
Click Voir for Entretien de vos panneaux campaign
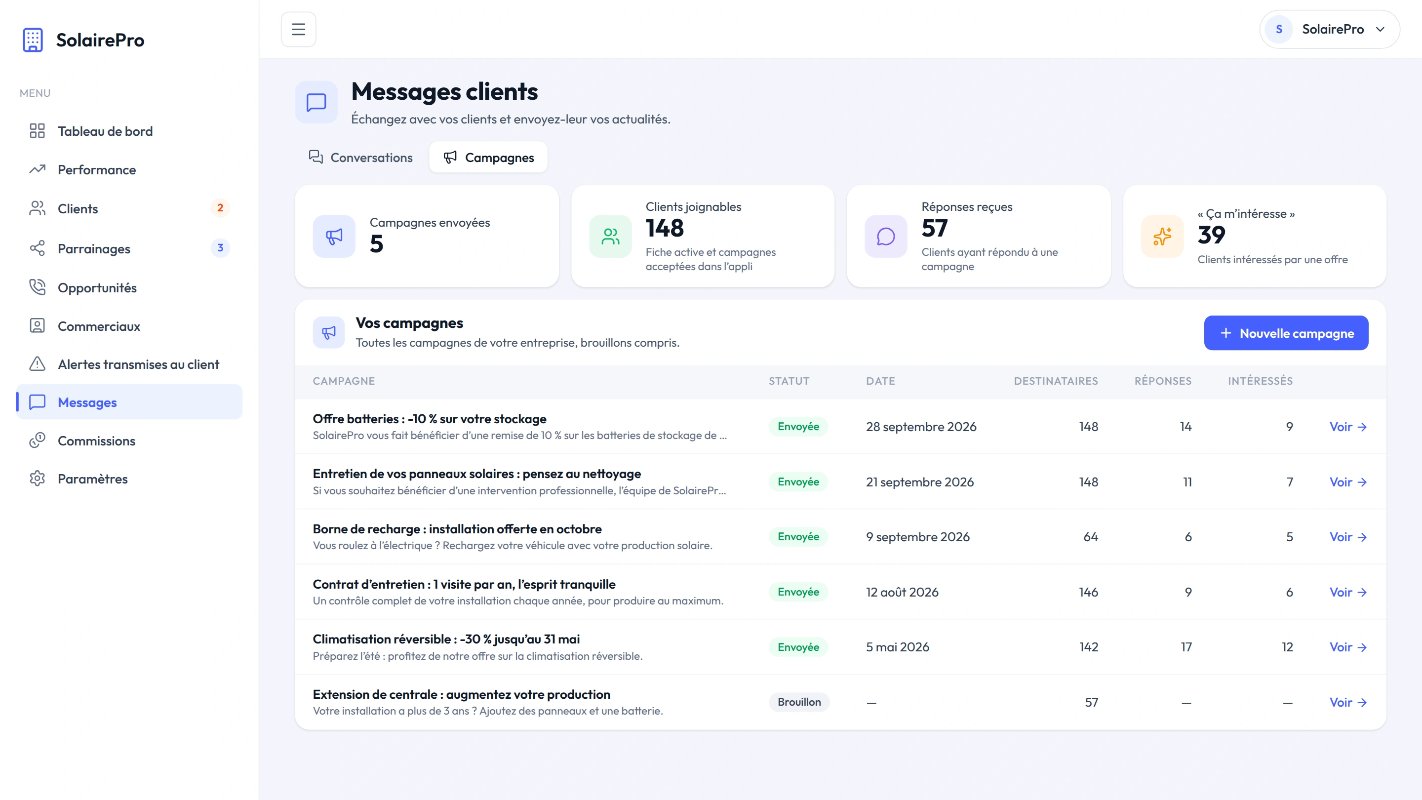(x=1347, y=482)
